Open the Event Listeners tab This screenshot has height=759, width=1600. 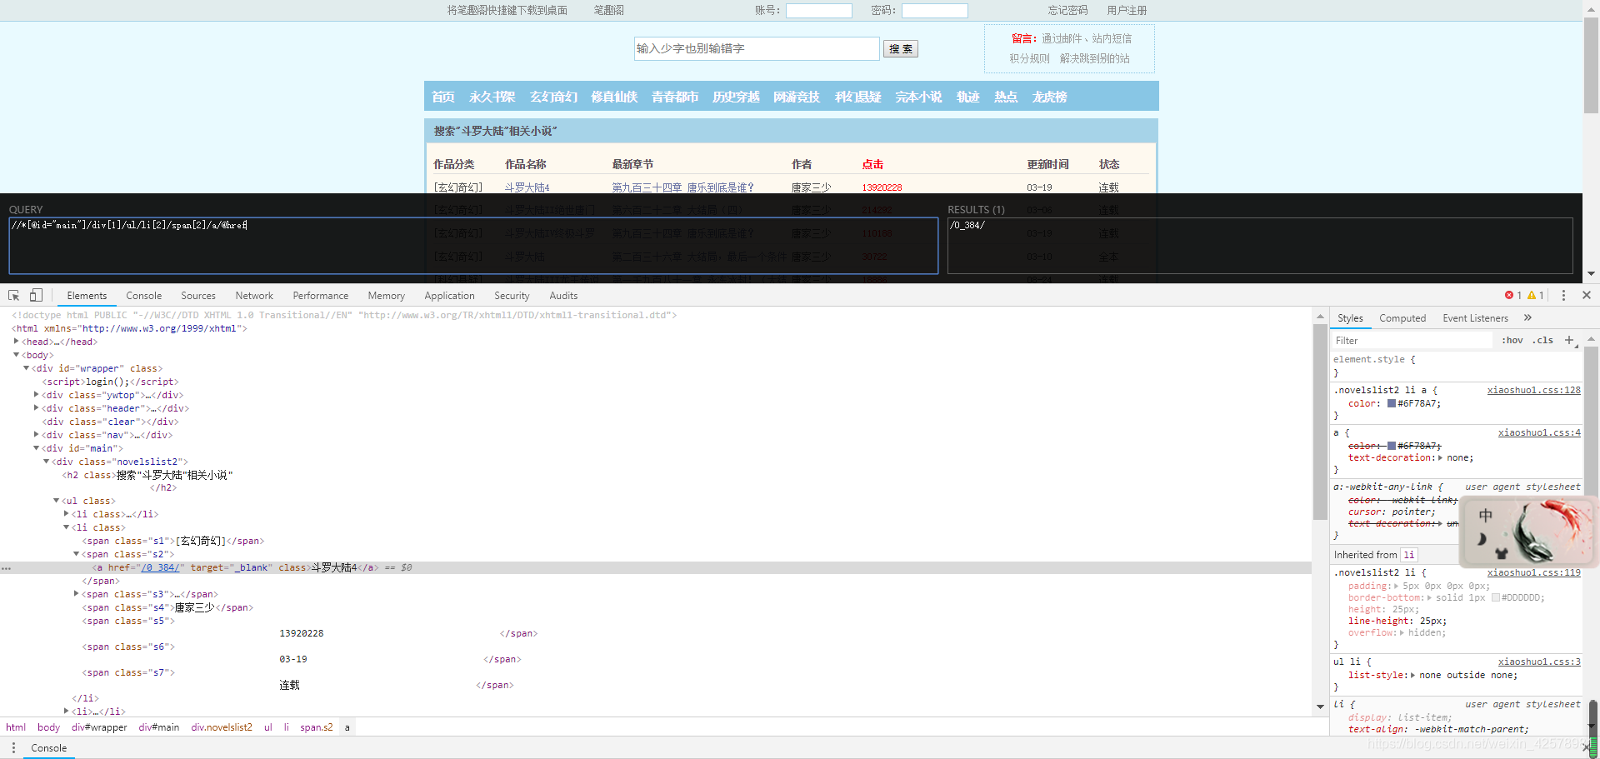coord(1475,318)
